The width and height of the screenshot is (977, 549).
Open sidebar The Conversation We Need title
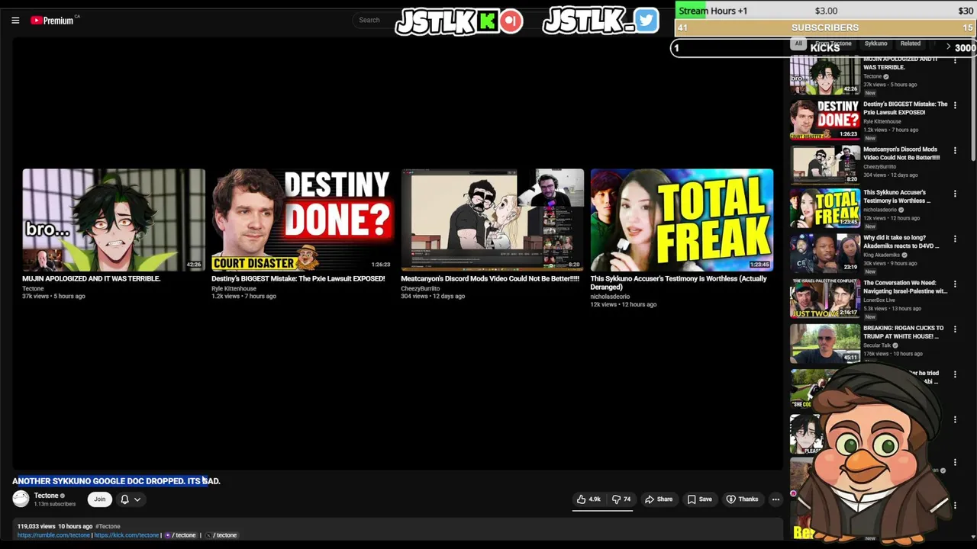point(905,287)
